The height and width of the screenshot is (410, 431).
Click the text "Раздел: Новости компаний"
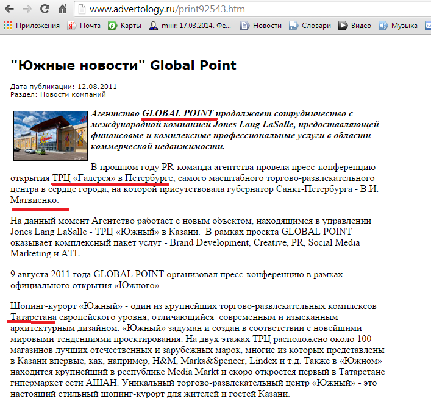coord(58,94)
